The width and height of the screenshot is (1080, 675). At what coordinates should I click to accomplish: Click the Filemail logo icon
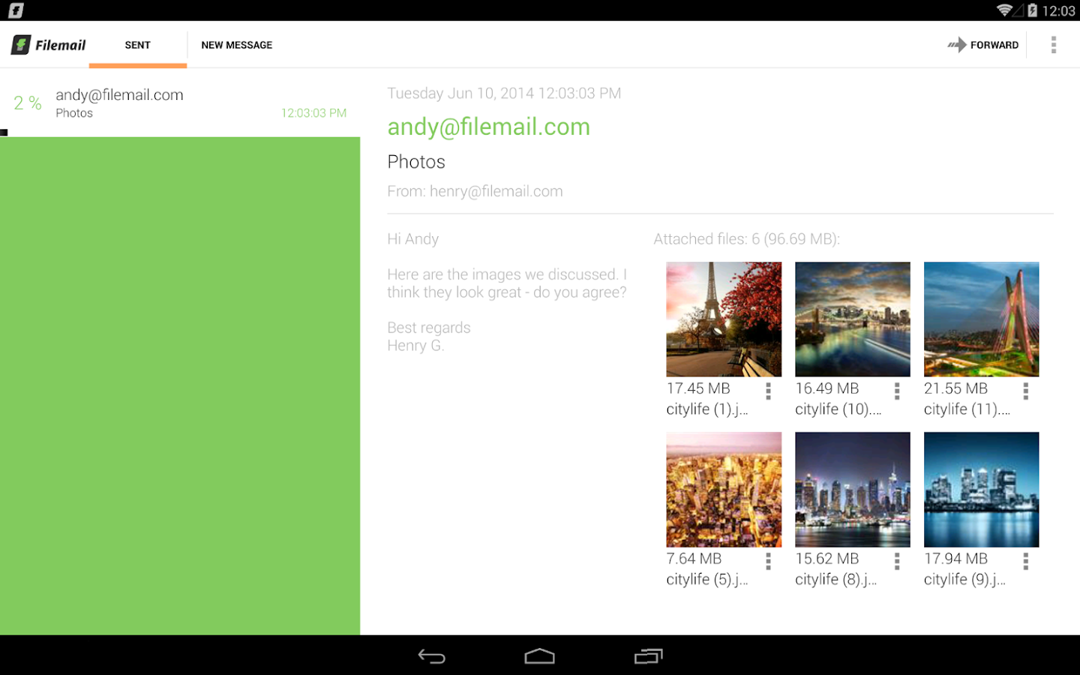22,44
